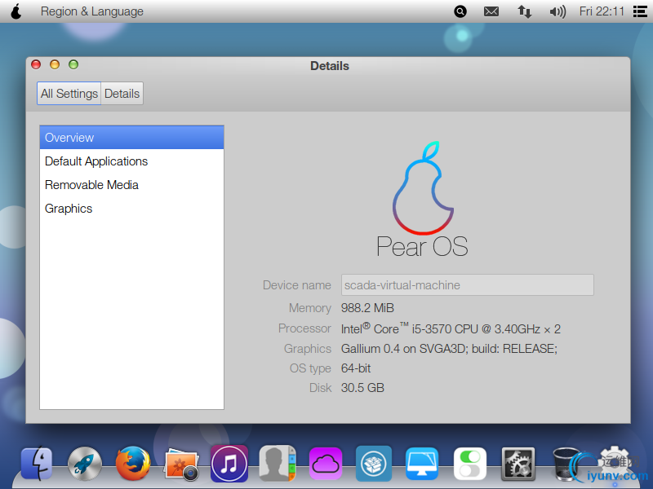653x489 pixels.
Task: Select Removable Media in the sidebar
Action: pos(131,185)
